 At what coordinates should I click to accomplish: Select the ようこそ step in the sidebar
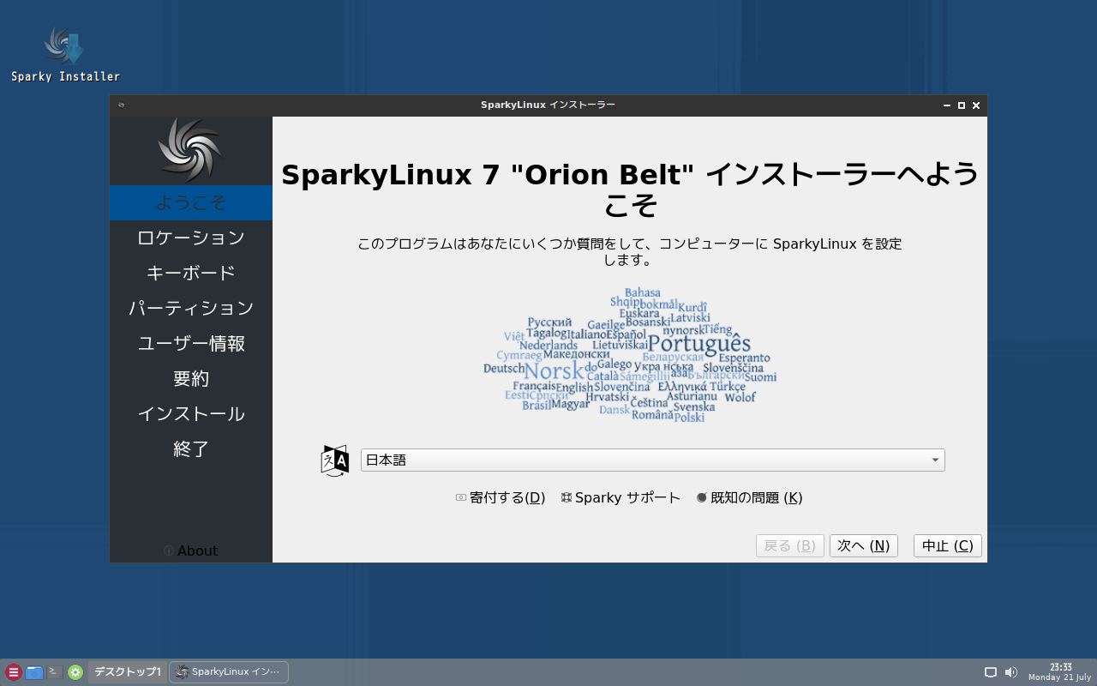(x=191, y=203)
